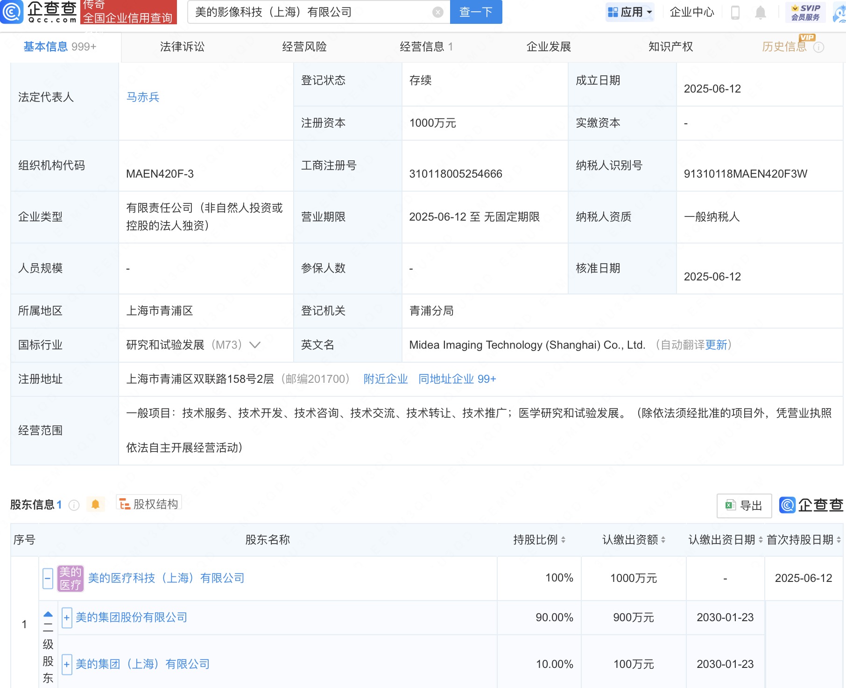This screenshot has width=846, height=688.
Task: Click the English name Midea Imaging Technology text
Action: [527, 345]
